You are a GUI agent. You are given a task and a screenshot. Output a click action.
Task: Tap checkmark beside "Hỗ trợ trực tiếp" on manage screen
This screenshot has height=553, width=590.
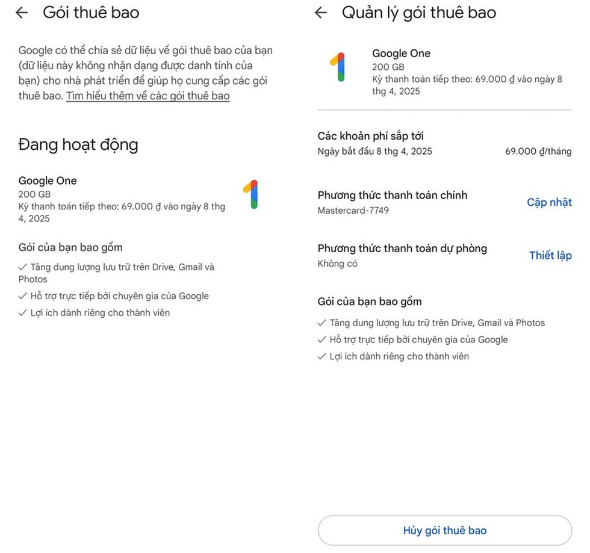[x=321, y=340]
